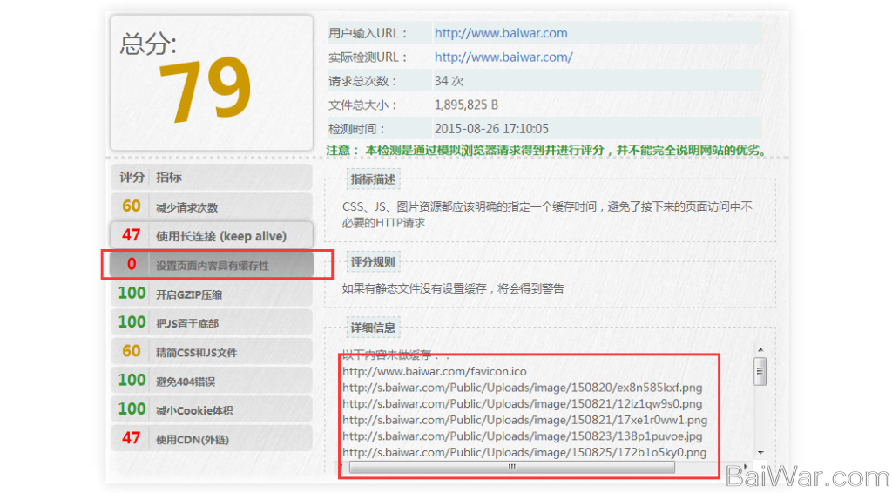This screenshot has height=493, width=892.
Task: Select the 开启GZIP压缩 metric row
Action: coord(212,294)
